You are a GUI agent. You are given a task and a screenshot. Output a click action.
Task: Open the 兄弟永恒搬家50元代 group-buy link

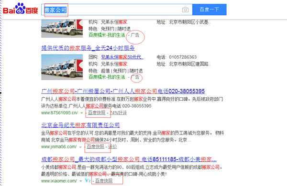click(122, 57)
